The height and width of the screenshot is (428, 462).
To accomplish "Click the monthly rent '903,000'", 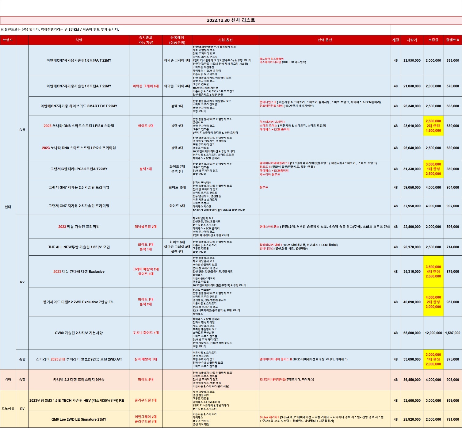I will [453, 380].
